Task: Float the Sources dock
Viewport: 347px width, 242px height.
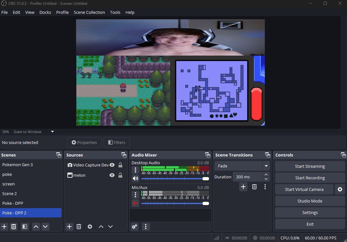Action: pos(124,155)
